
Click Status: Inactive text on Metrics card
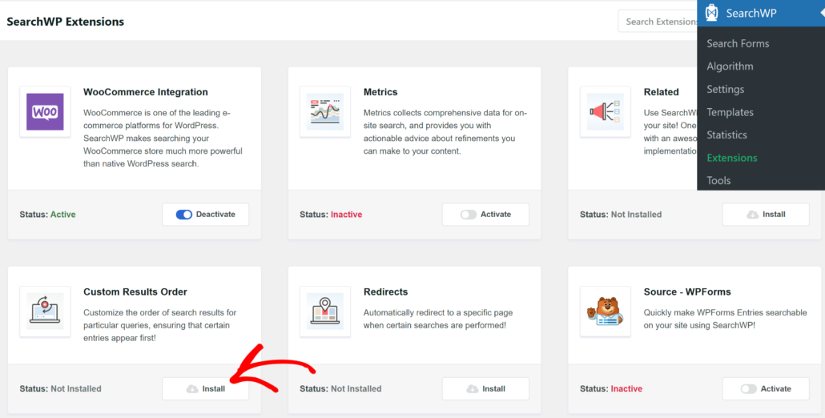331,215
